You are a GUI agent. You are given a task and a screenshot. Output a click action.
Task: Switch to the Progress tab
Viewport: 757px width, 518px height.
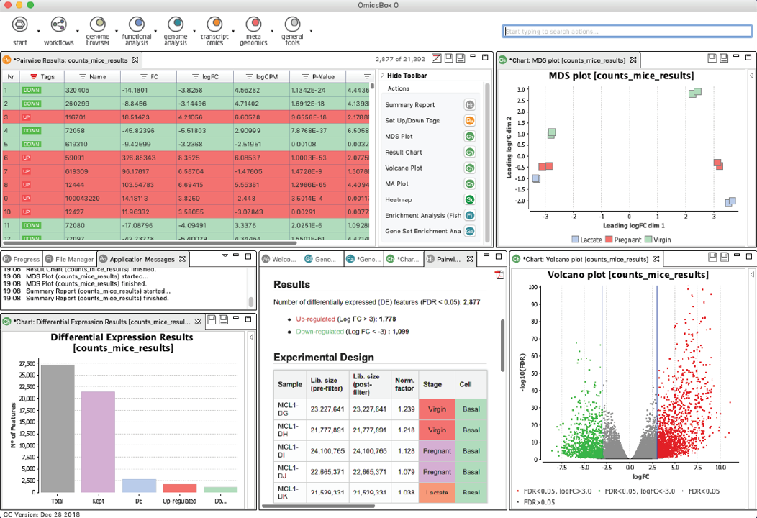click(x=22, y=259)
